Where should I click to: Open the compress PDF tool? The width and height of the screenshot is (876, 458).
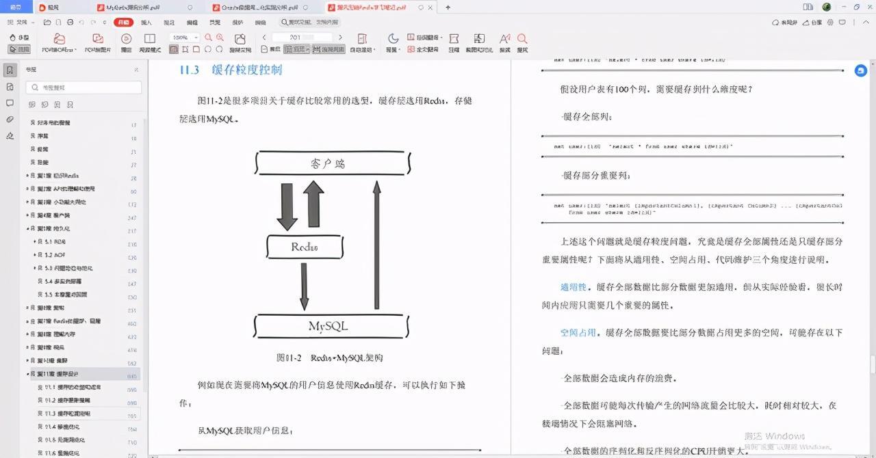[454, 43]
